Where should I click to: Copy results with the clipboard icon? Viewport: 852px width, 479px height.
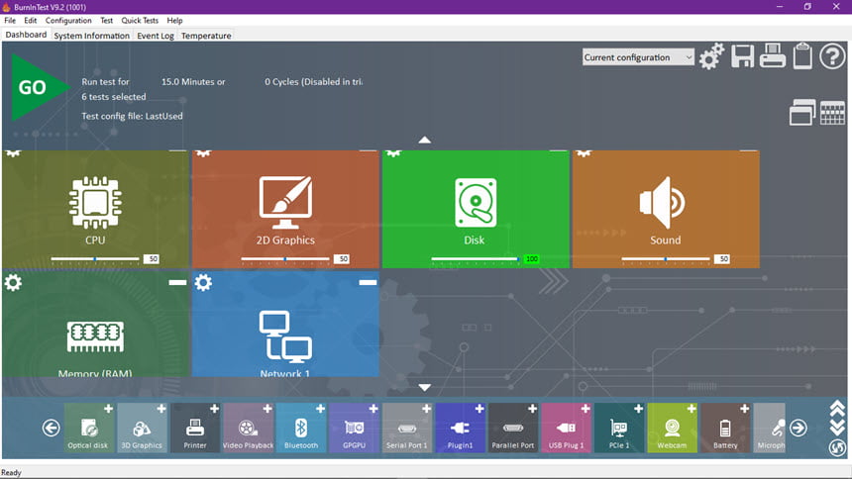point(802,56)
